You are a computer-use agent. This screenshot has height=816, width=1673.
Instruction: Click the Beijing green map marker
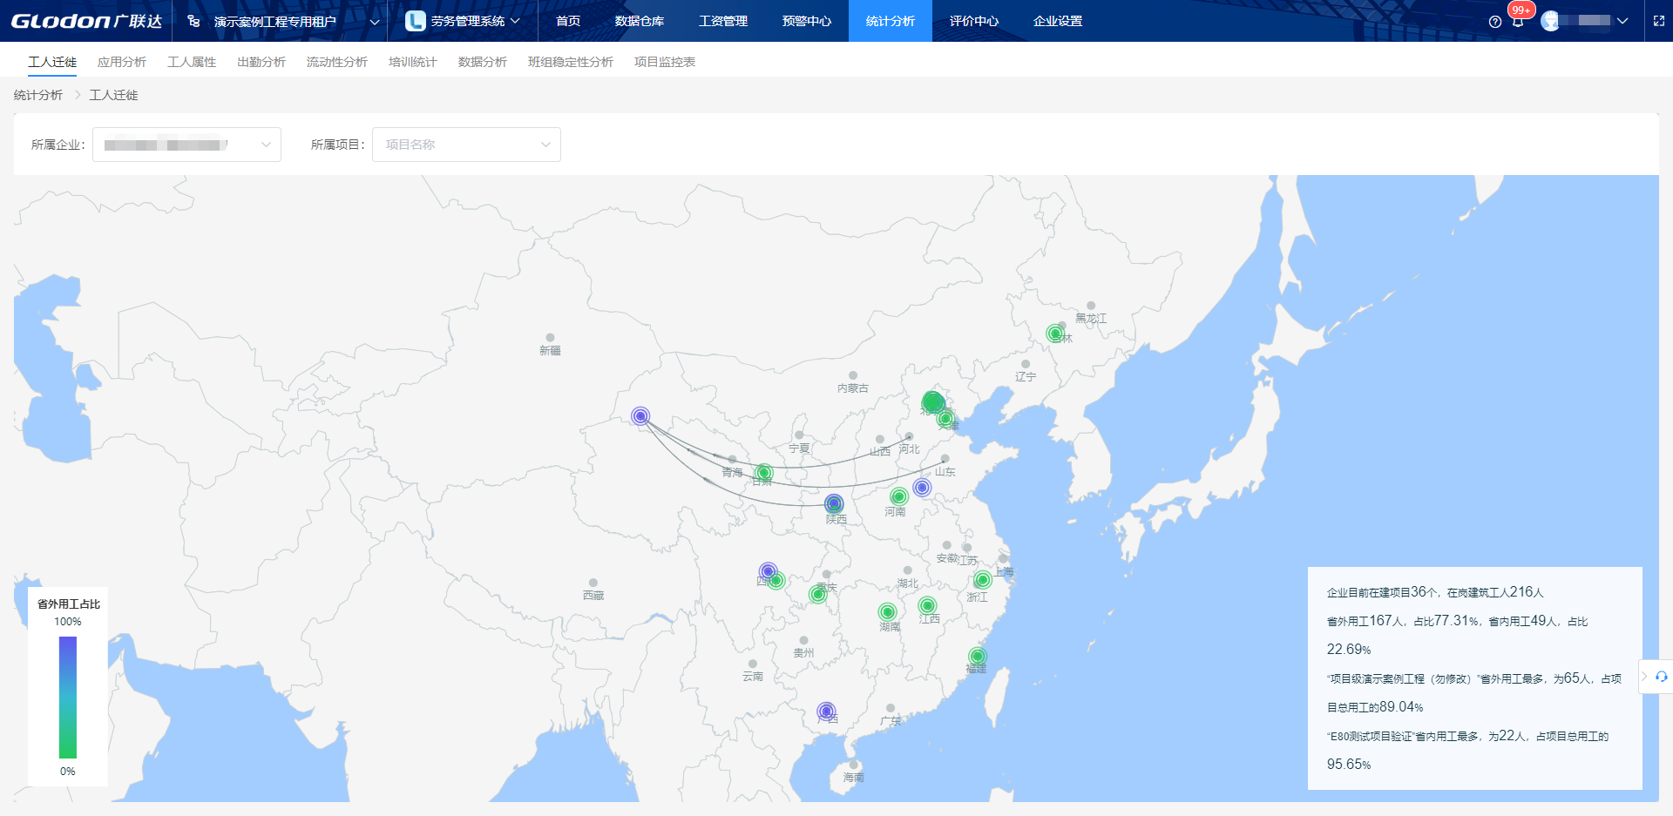pos(932,402)
